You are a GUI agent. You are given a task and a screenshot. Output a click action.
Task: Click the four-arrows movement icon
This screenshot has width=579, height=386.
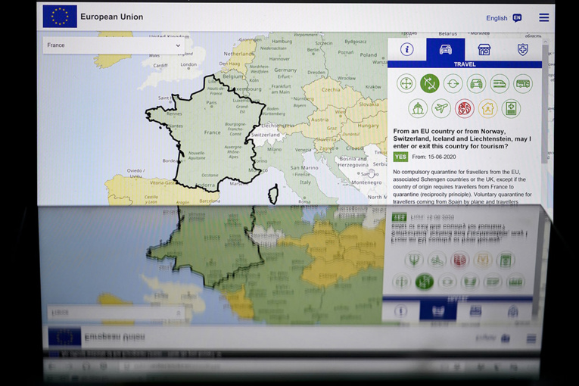[406, 83]
